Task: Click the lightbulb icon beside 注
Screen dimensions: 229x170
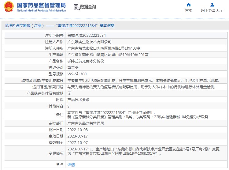Action: (x=57, y=164)
